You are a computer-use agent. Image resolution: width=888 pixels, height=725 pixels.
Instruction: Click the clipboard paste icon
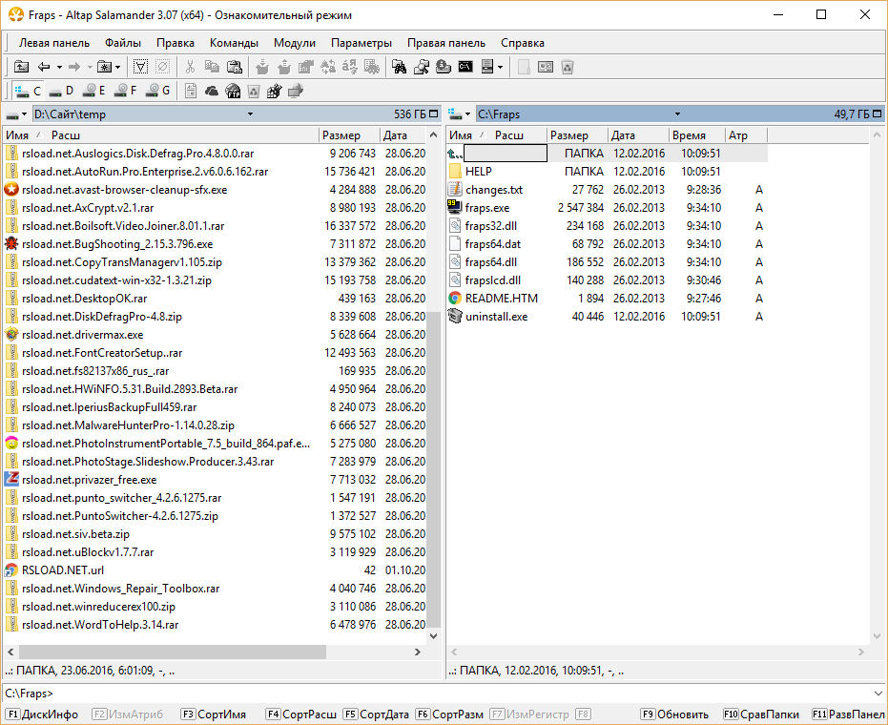click(x=234, y=67)
